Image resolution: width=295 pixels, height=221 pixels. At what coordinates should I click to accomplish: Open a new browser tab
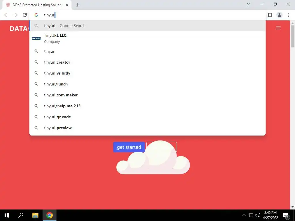pyautogui.click(x=78, y=5)
